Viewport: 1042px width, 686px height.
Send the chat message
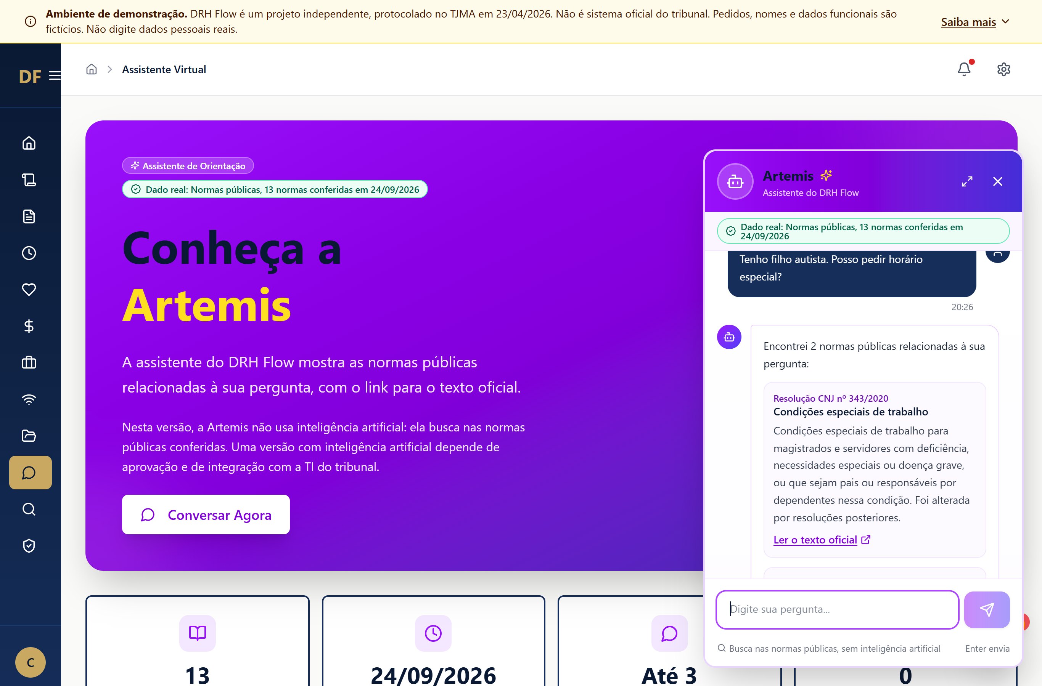tap(987, 609)
